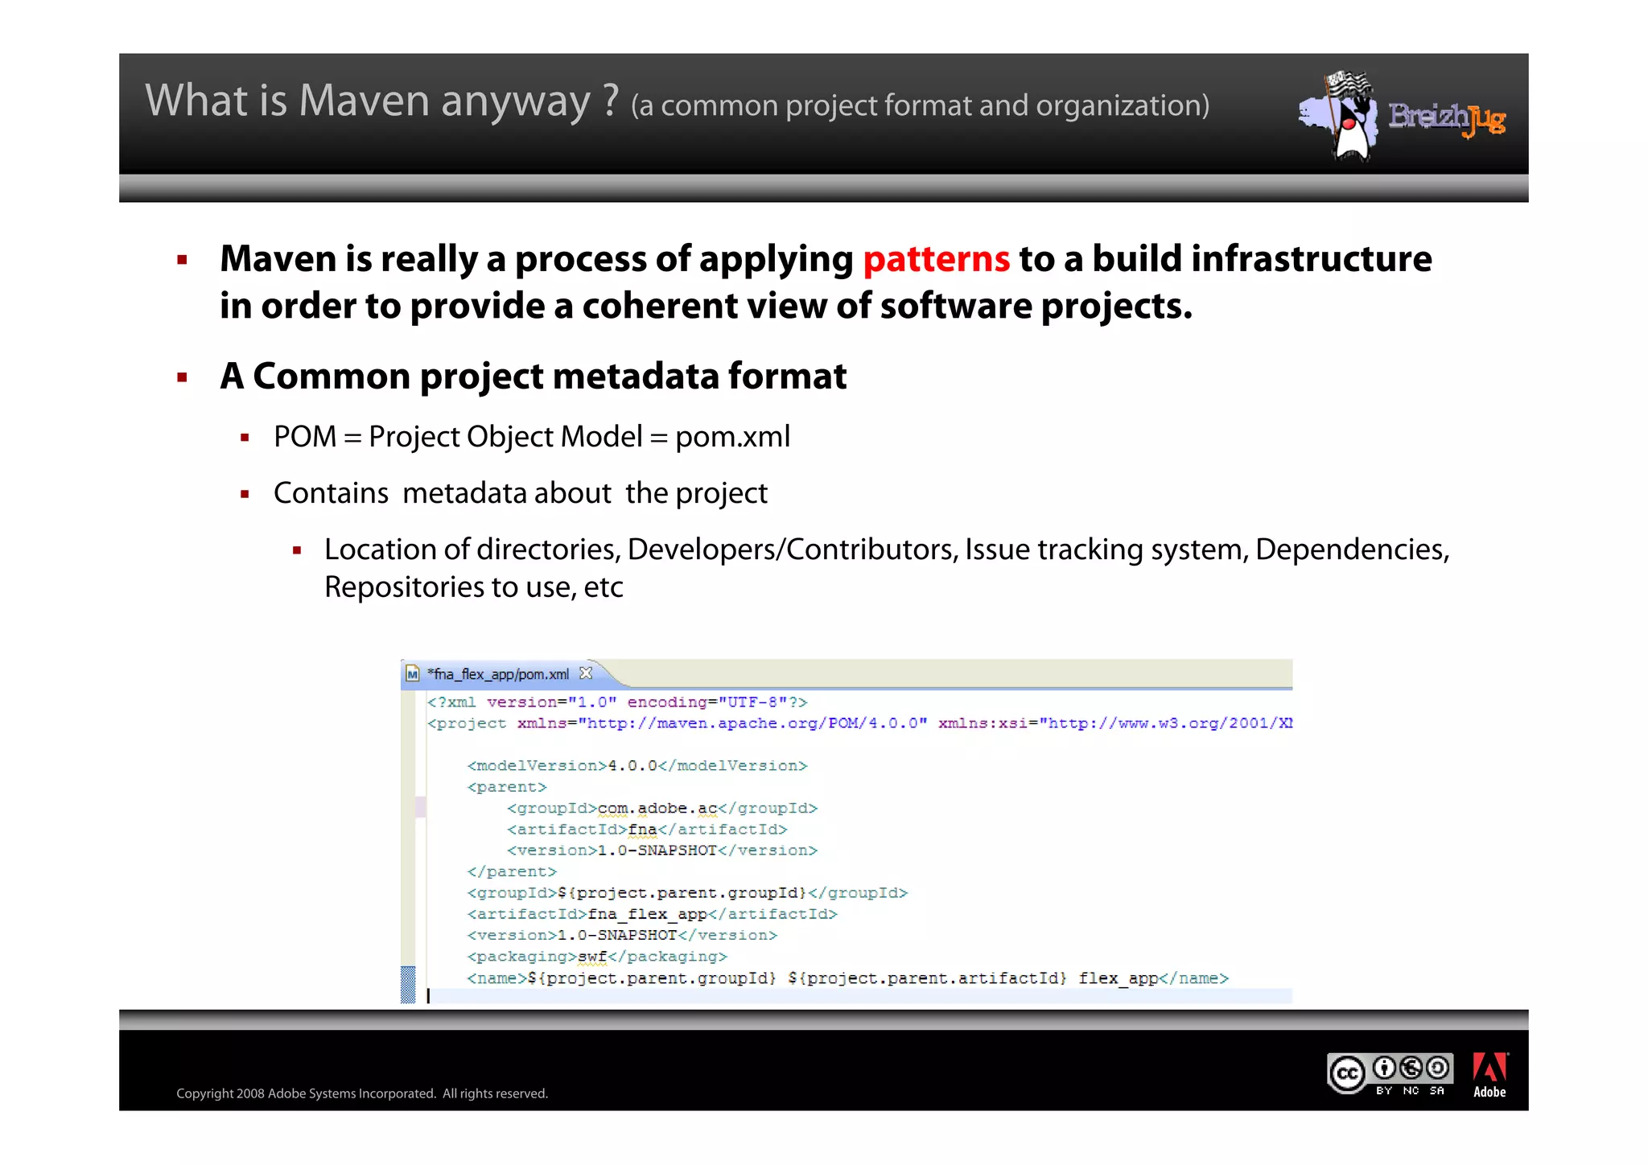
Task: Click the Maven file icon on editor tab
Action: [413, 674]
